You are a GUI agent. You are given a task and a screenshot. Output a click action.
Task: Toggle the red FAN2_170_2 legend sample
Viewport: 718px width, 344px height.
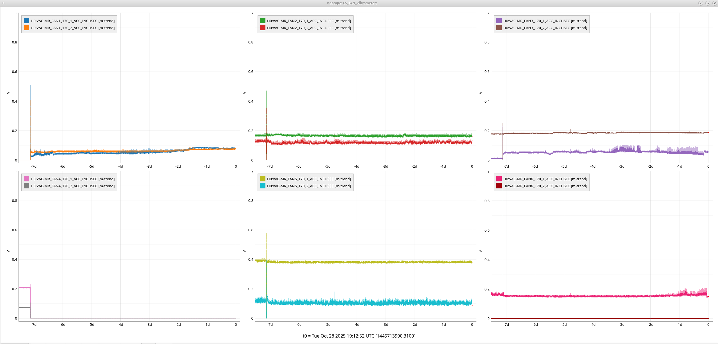(x=263, y=28)
